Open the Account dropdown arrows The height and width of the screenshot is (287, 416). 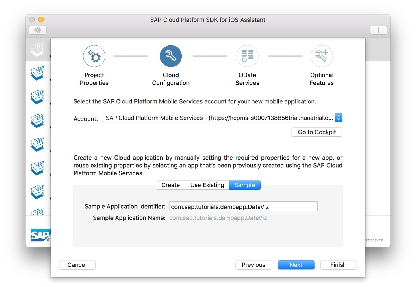339,118
